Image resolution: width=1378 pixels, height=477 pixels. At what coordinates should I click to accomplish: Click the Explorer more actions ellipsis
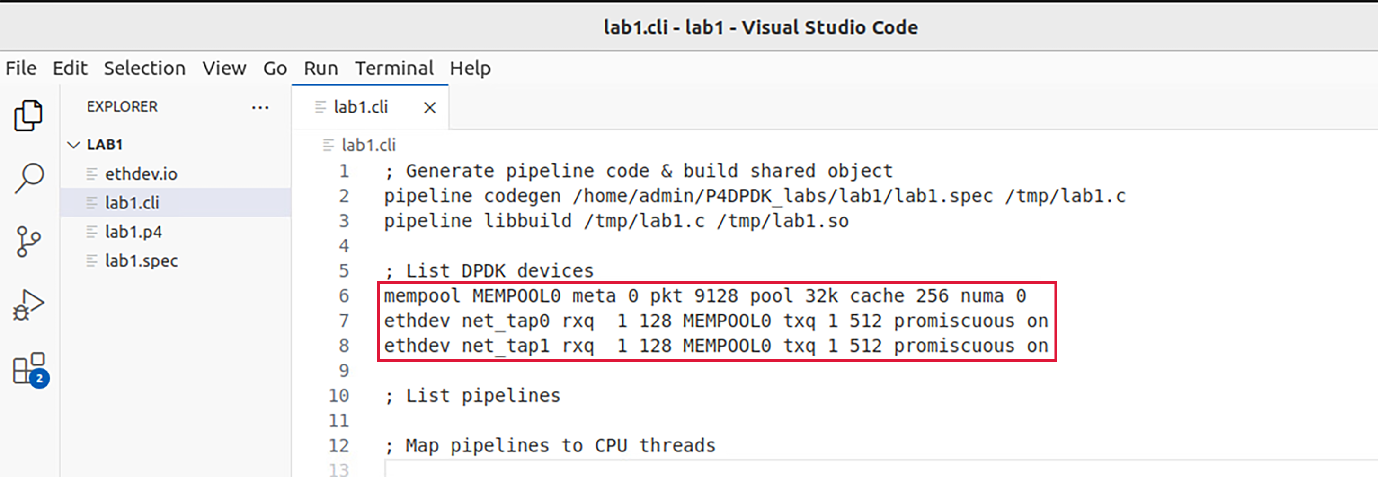260,108
